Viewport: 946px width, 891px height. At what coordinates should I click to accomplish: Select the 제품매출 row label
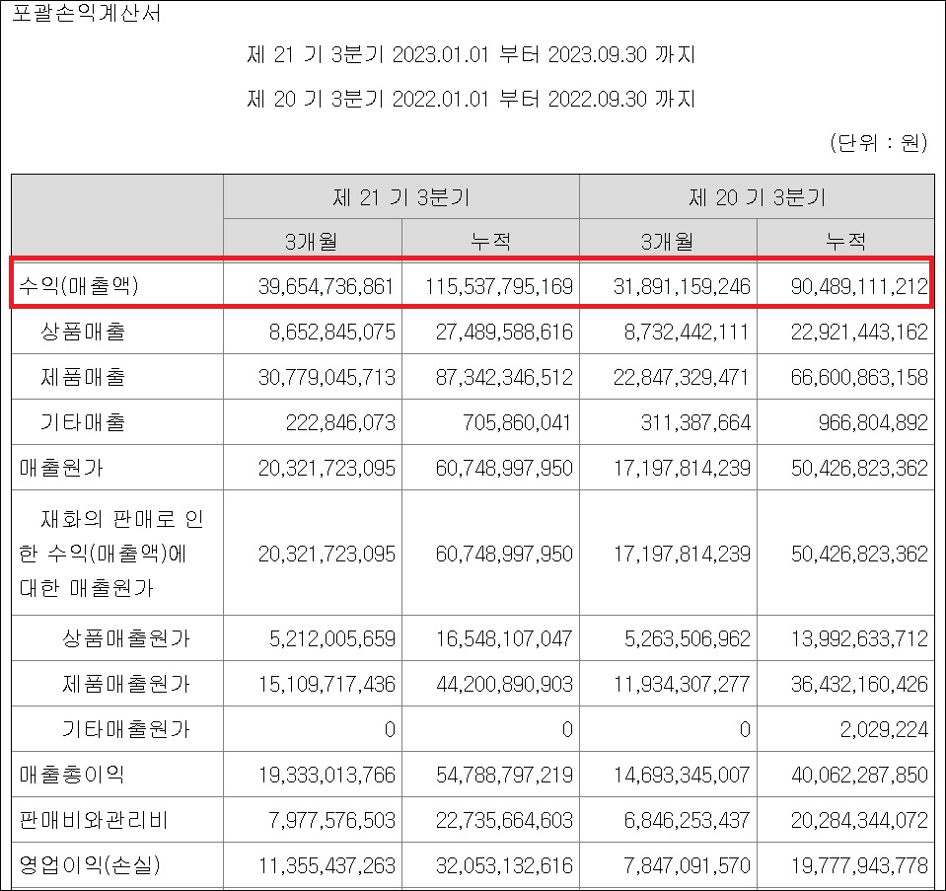[83, 377]
